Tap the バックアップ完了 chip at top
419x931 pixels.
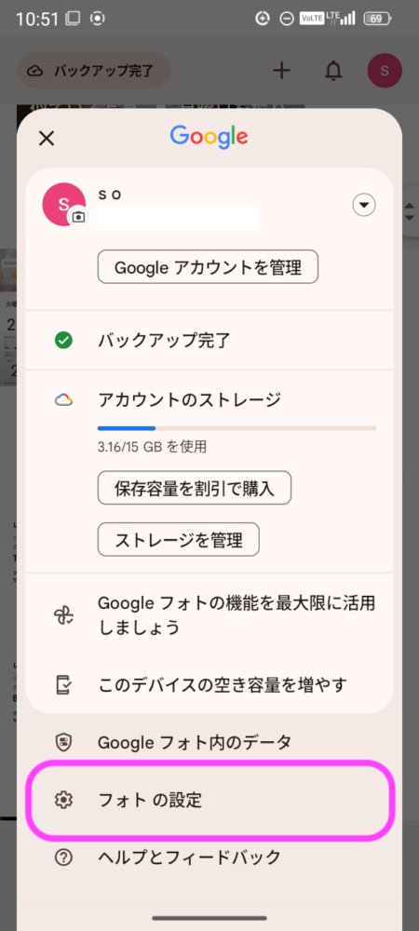94,72
